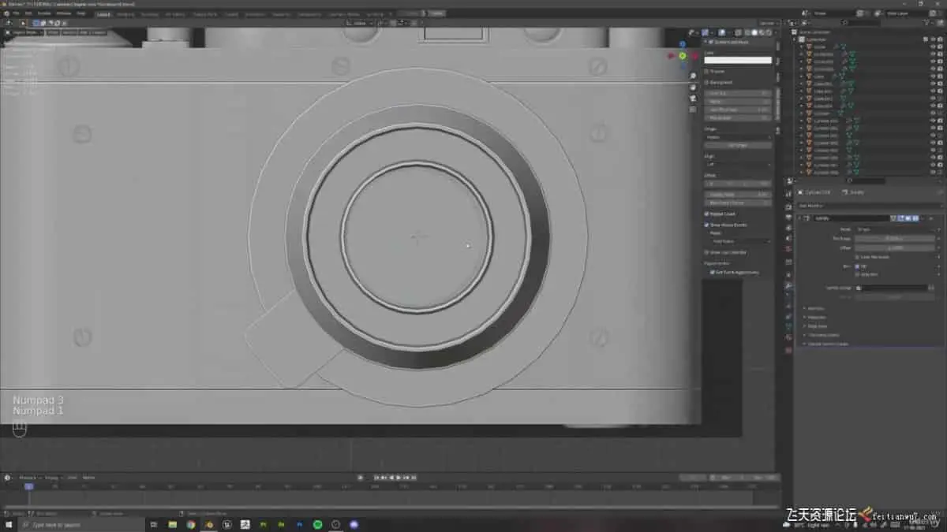This screenshot has height=532, width=947.
Task: Open the Solidify Mode dropdown
Action: (x=896, y=229)
